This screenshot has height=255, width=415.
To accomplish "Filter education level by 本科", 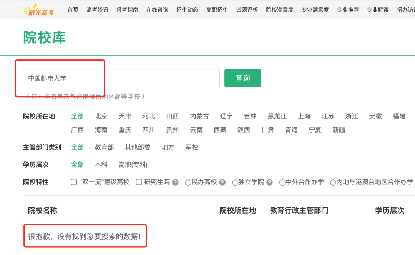I will coord(101,165).
